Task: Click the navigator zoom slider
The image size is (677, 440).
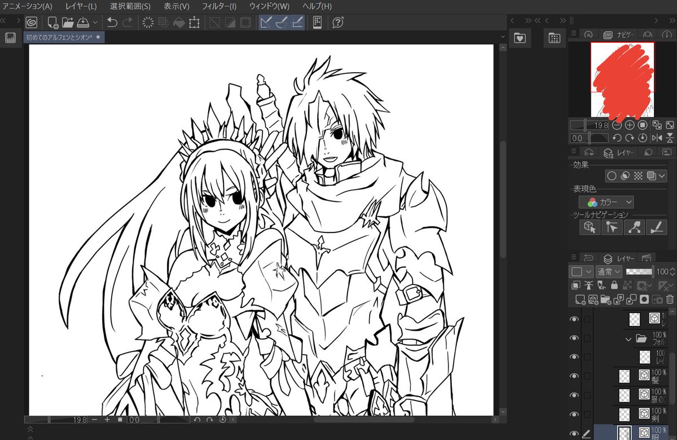Action: coord(589,125)
